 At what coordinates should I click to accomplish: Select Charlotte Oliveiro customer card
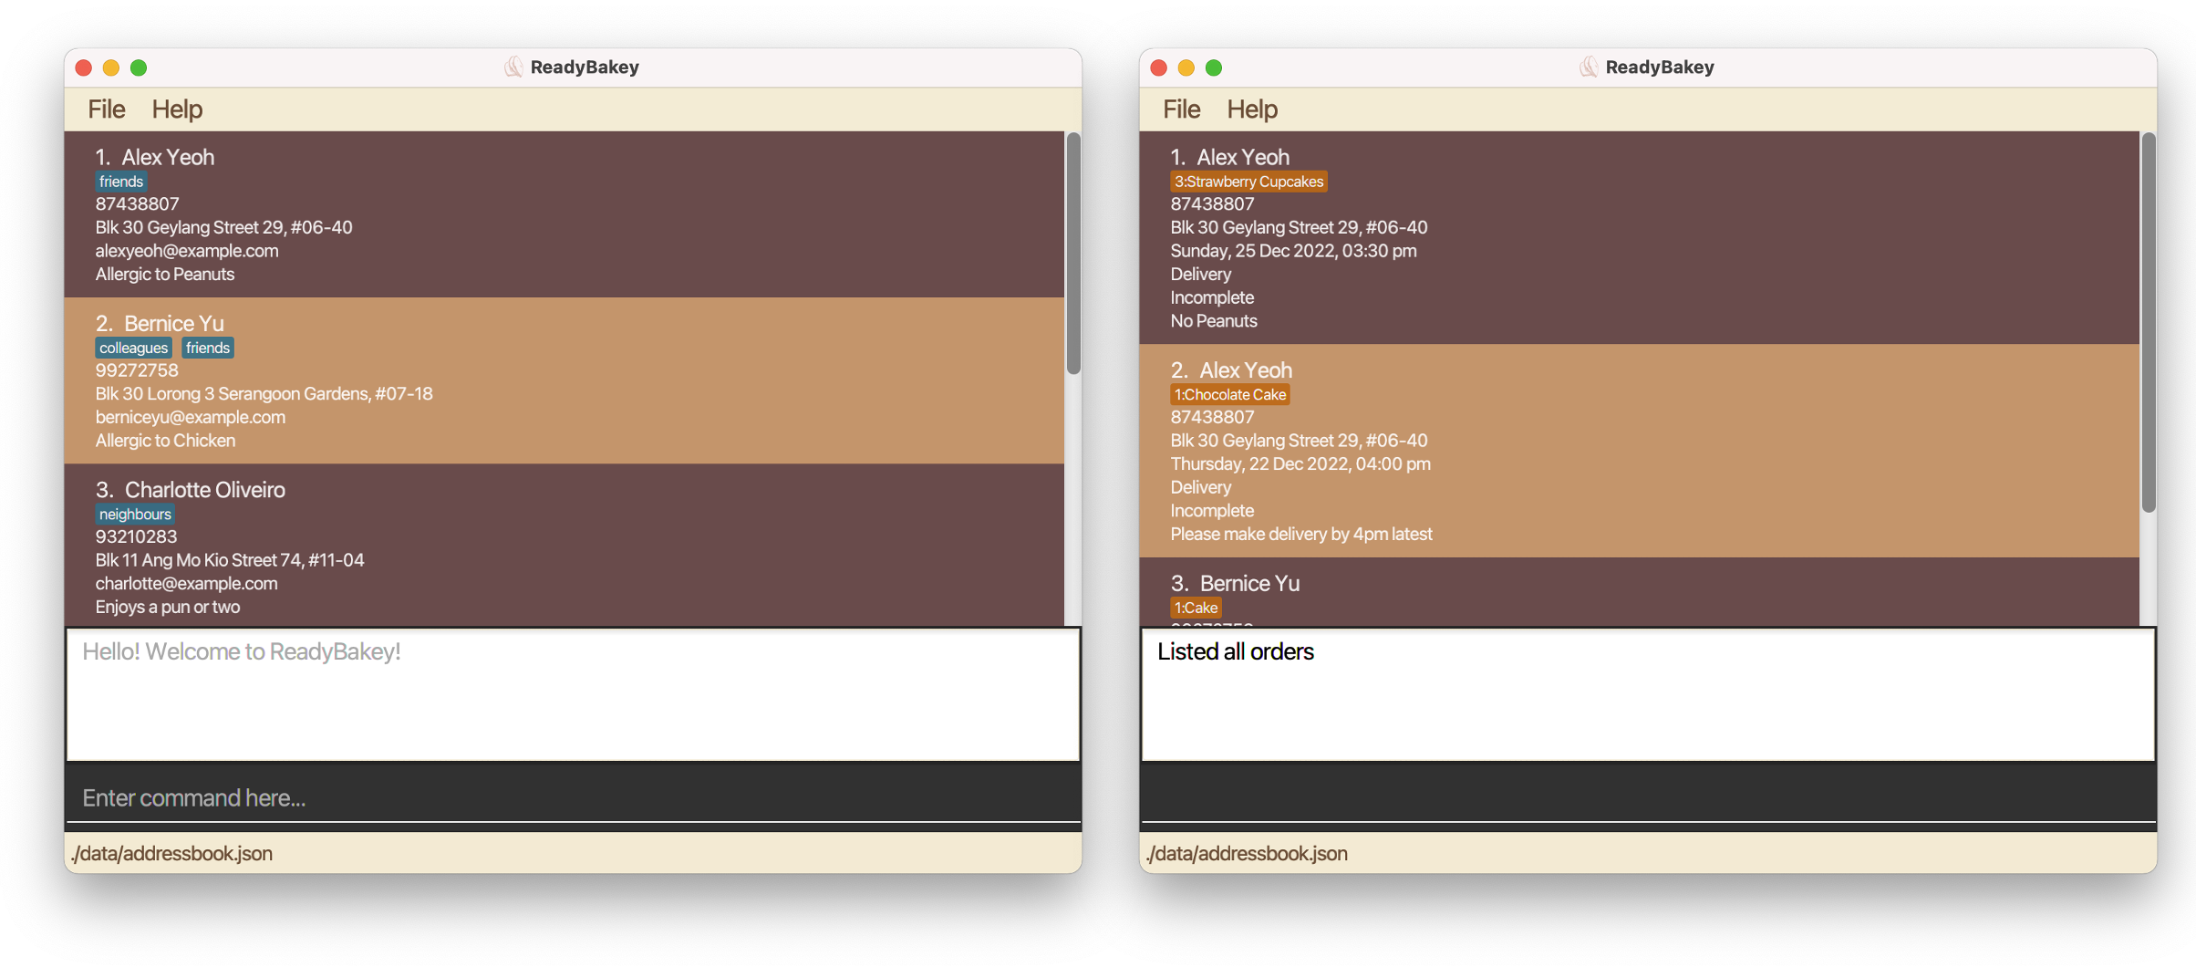click(x=564, y=546)
